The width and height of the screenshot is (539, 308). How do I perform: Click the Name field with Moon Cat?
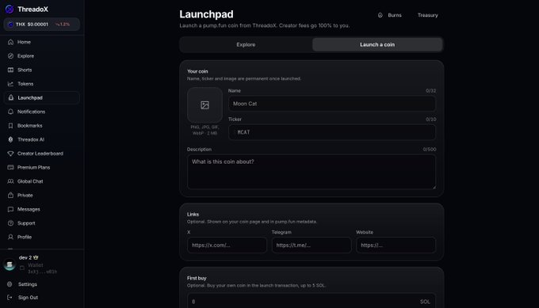pos(332,104)
